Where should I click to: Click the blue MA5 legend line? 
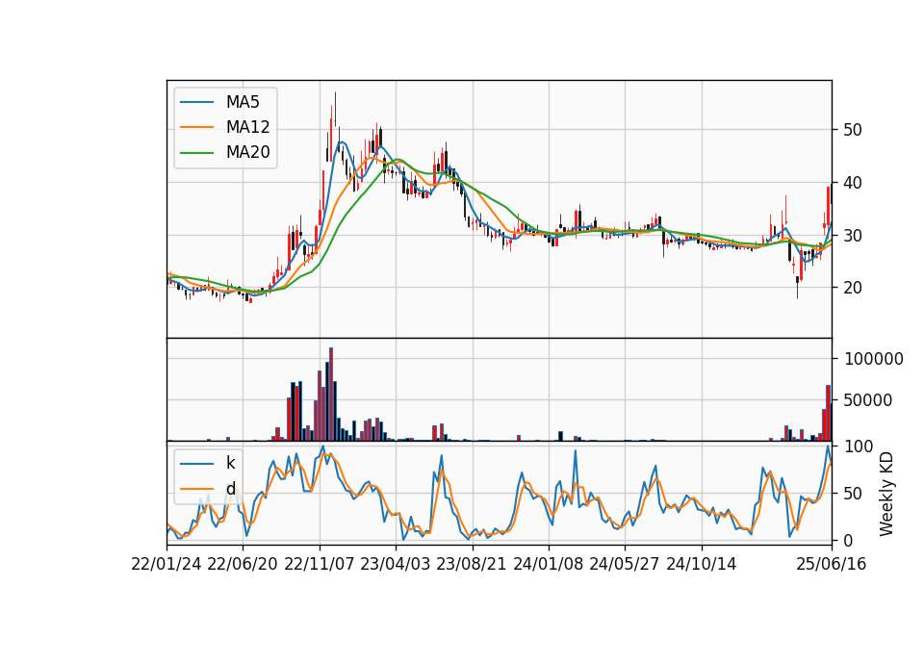coord(196,102)
